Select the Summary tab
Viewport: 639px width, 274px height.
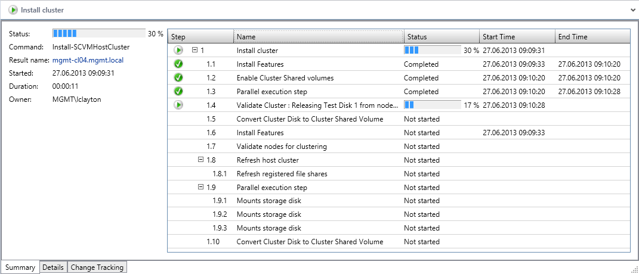pyautogui.click(x=20, y=267)
